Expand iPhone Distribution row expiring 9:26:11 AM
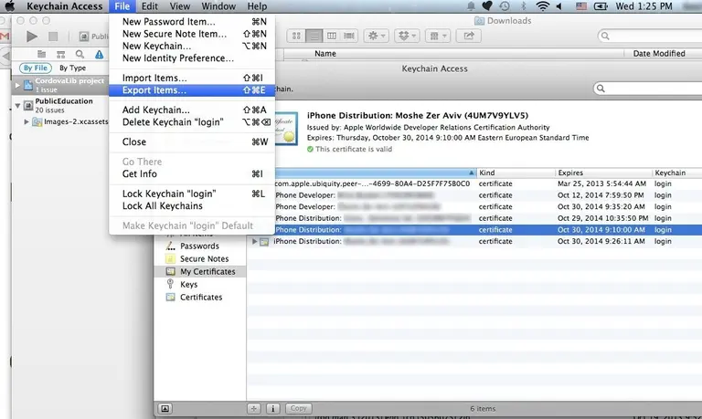The width and height of the screenshot is (702, 419). 254,242
